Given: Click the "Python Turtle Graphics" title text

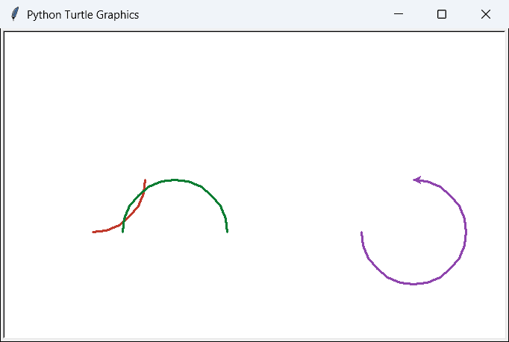Looking at the screenshot, I should (83, 15).
